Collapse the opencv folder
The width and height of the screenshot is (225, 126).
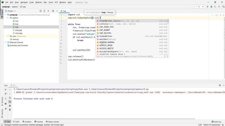click(x=8, y=18)
